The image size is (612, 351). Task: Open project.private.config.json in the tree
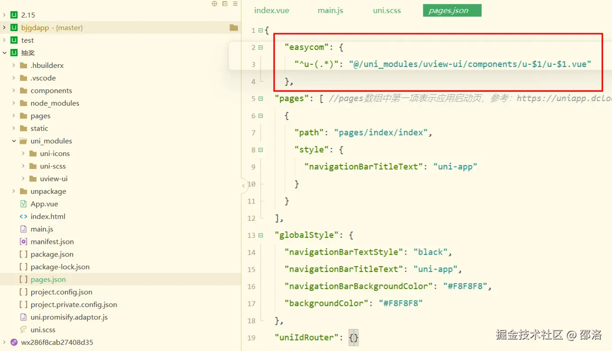coord(74,304)
